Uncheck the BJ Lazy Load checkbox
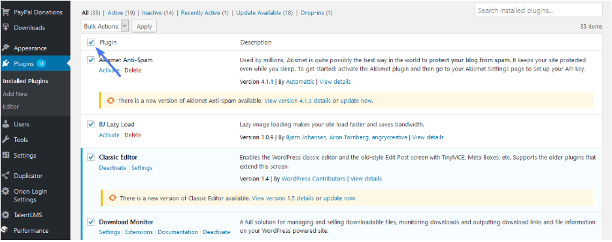The width and height of the screenshot is (612, 242). coord(91,124)
